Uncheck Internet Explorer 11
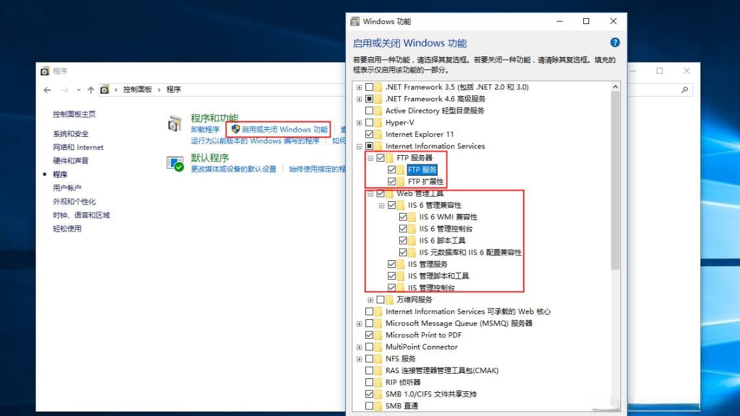Image resolution: width=740 pixels, height=416 pixels. pyautogui.click(x=369, y=134)
